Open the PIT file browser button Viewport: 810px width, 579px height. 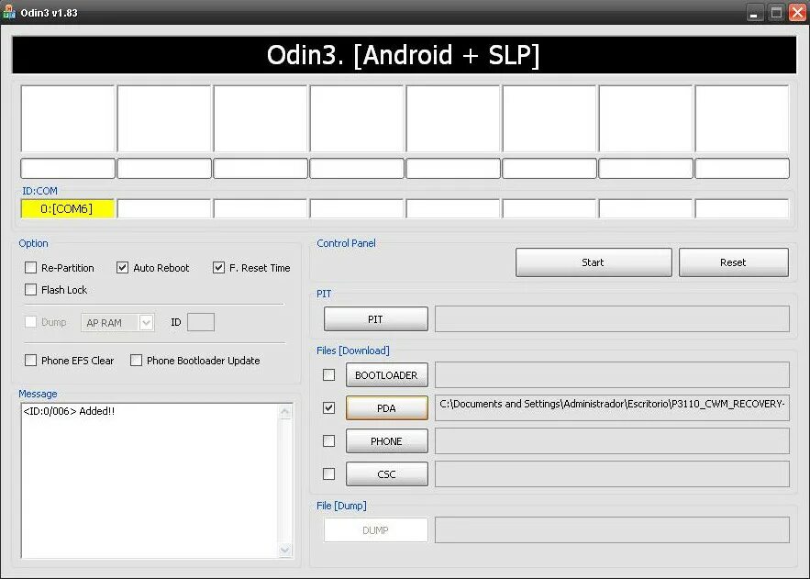pos(375,319)
